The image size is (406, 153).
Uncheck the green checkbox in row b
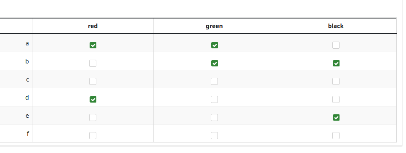click(x=215, y=63)
